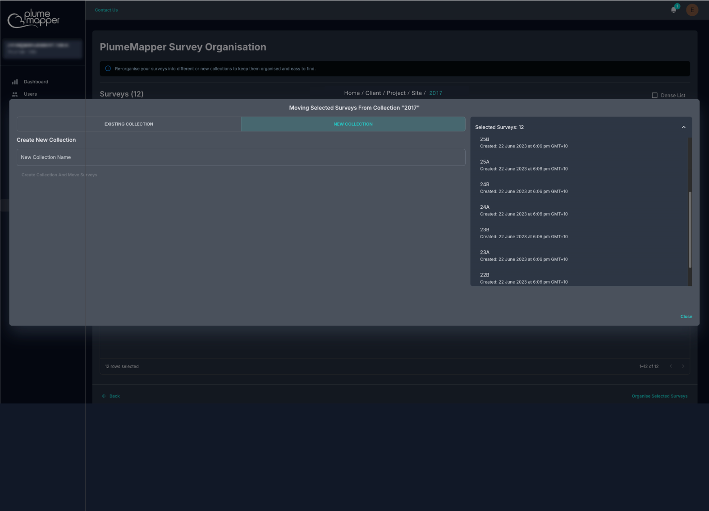Image resolution: width=709 pixels, height=511 pixels.
Task: Select the New Collection tab
Action: coord(353,124)
